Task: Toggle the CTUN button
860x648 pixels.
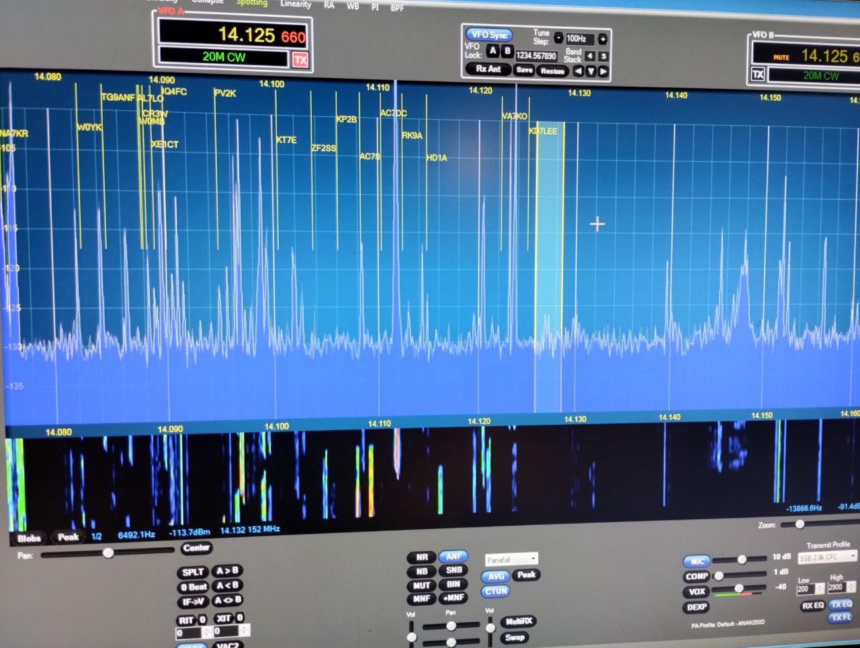Action: click(x=496, y=592)
